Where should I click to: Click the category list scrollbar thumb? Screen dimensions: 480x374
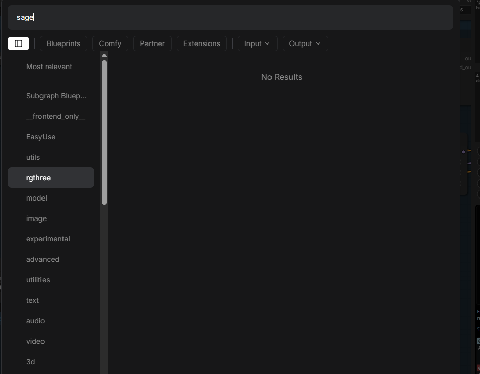(104, 133)
